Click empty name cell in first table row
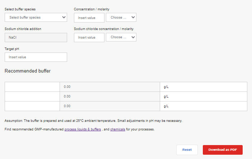The width and height of the screenshot is (252, 159). pos(32,87)
